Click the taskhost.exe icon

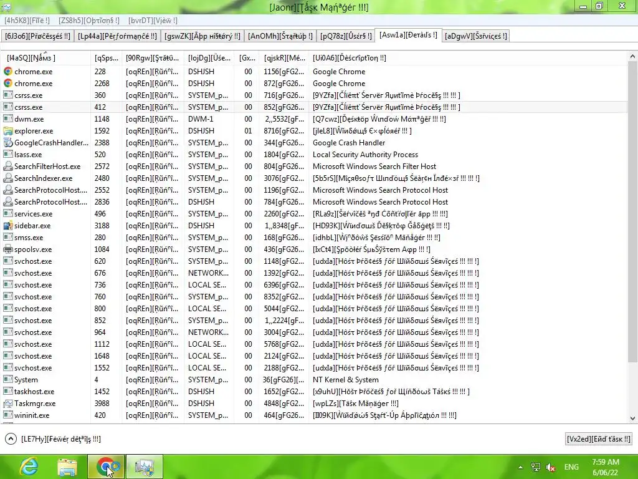pyautogui.click(x=7, y=391)
